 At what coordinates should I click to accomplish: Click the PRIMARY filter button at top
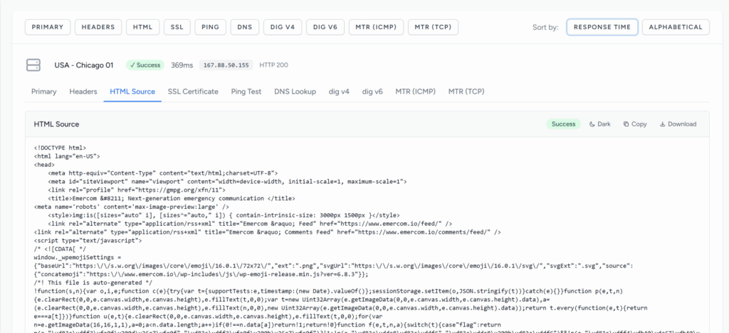(x=48, y=27)
